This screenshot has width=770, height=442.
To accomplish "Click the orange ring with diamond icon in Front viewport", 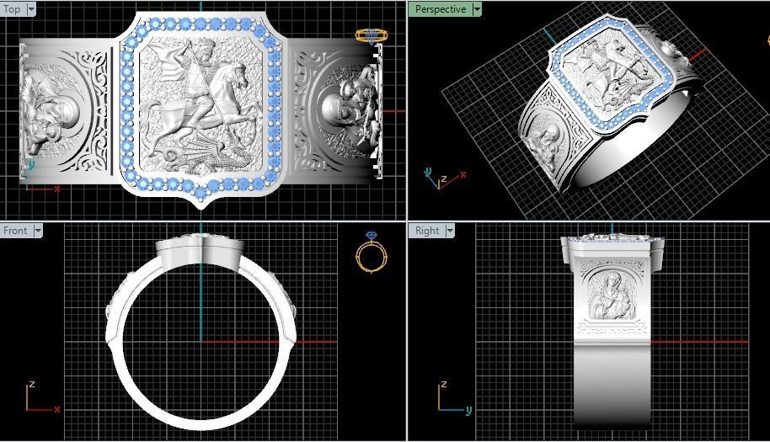I will 372,251.
